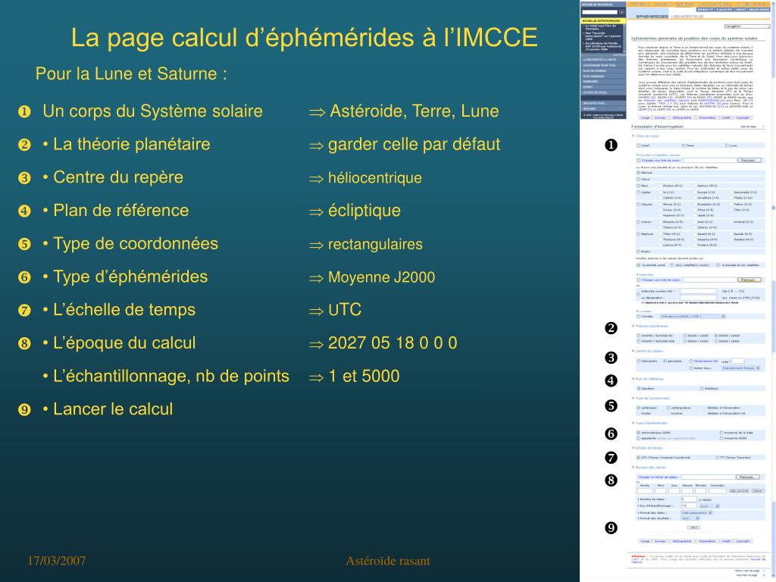
Task: Click the CONTACT tab in the header
Action: tap(741, 9)
